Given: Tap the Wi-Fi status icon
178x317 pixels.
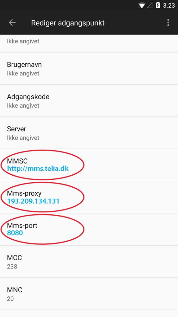Looking at the screenshot, I should [142, 5].
